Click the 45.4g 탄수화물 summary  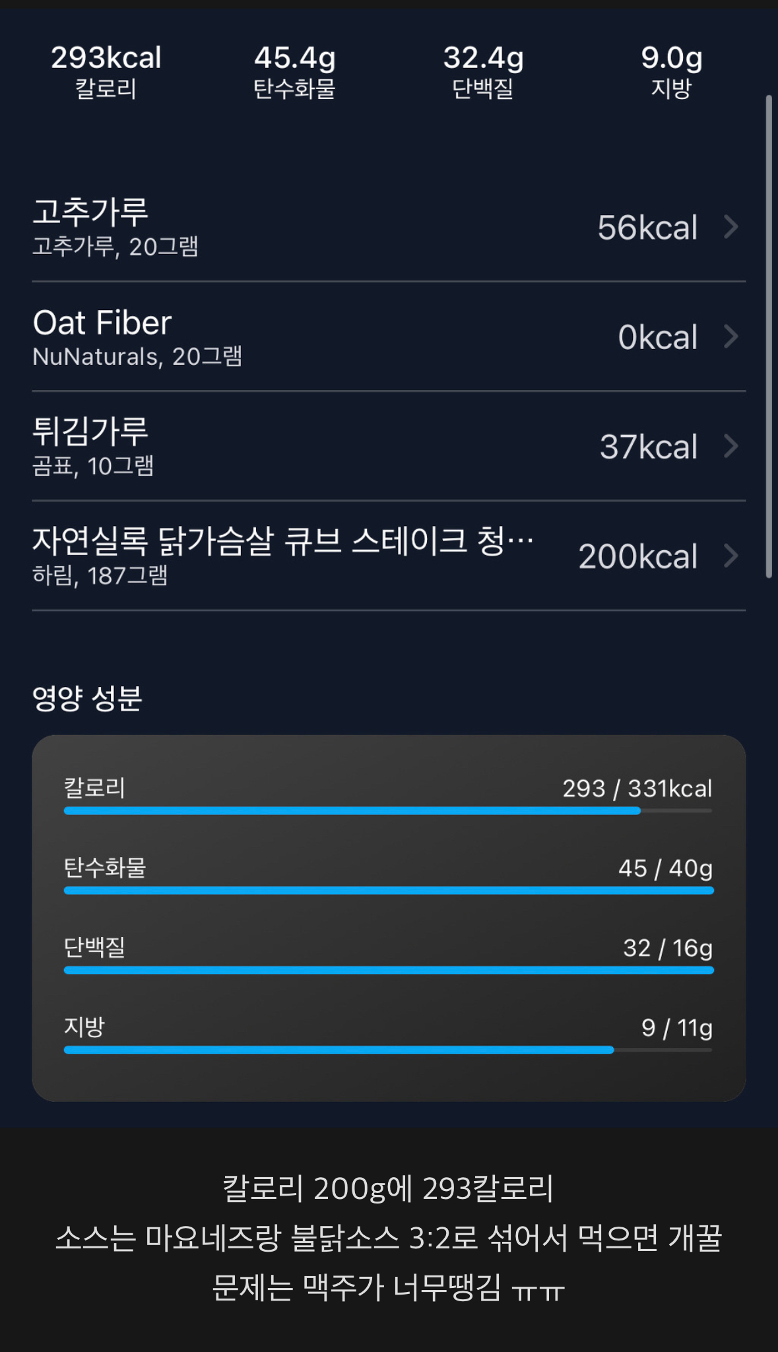(295, 71)
